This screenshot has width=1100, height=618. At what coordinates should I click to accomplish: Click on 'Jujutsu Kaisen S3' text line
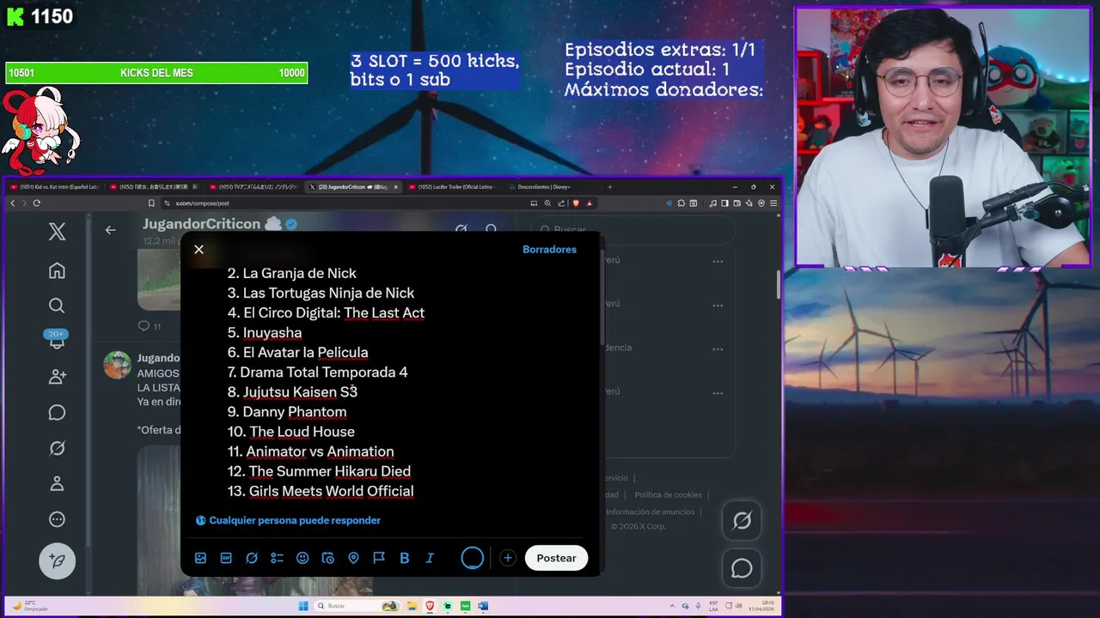click(292, 392)
